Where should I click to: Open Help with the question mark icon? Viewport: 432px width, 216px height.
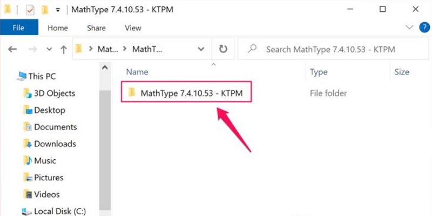tap(424, 28)
